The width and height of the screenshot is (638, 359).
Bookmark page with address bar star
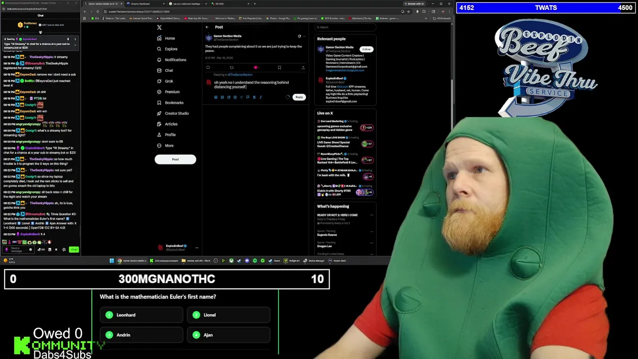(x=408, y=11)
